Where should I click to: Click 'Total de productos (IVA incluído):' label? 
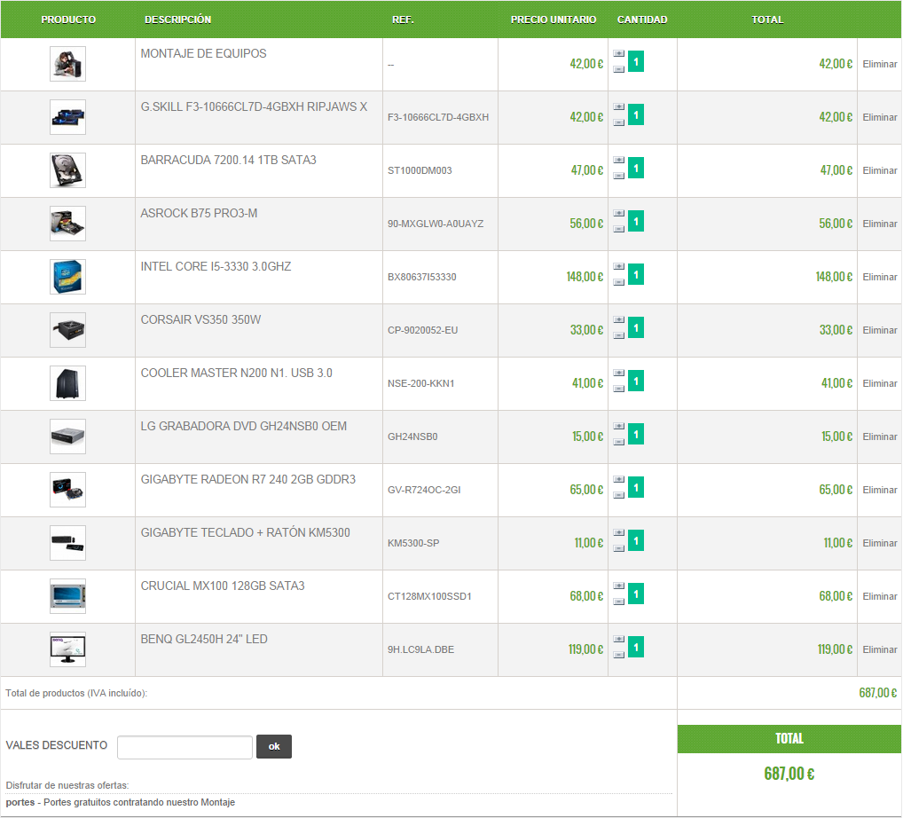click(x=76, y=693)
